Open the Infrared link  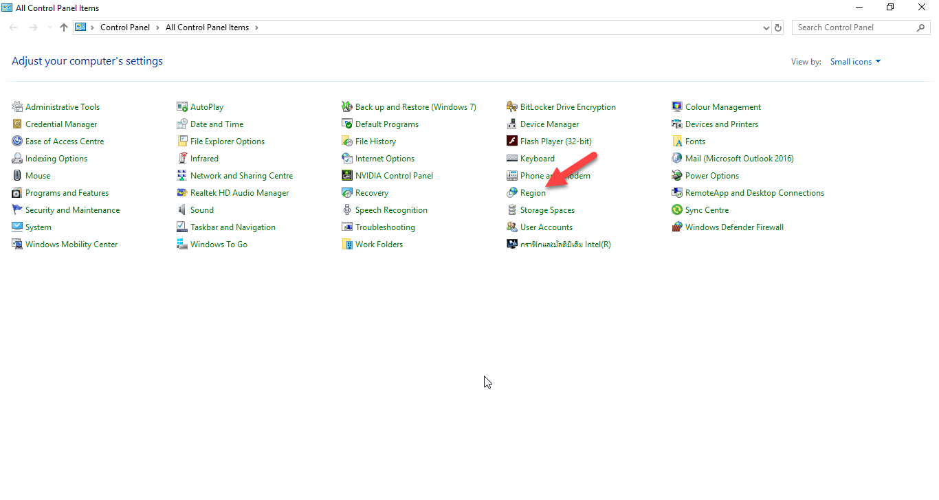tap(204, 158)
